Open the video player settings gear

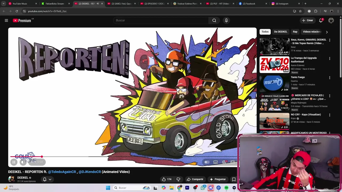coord(224,162)
